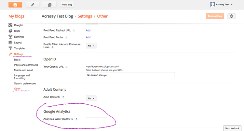Open Mobile and email settings
This screenshot has height=131, width=244.
tap(23, 70)
